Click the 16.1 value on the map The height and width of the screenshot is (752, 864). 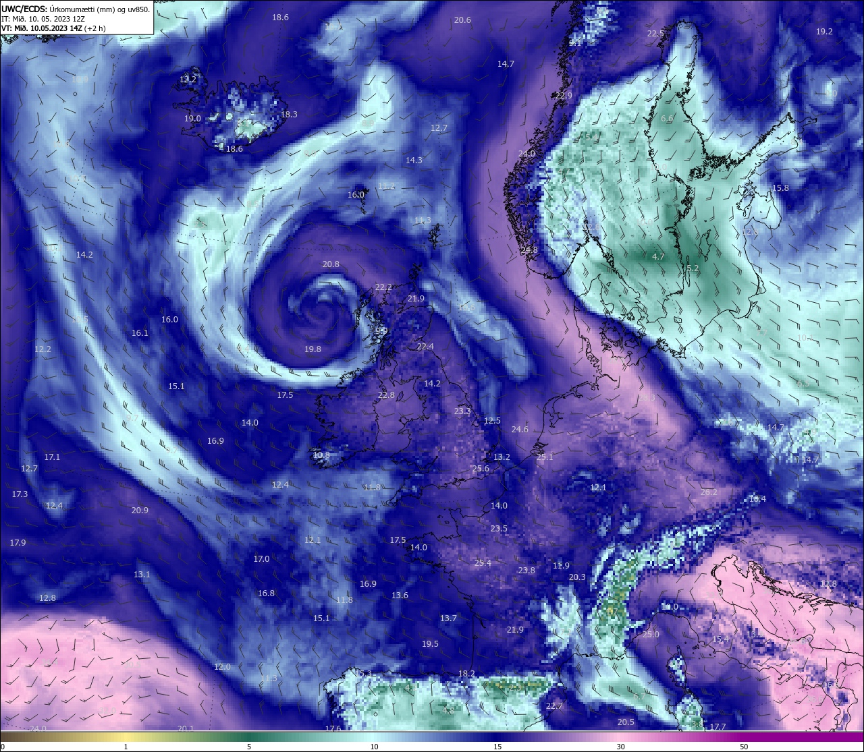coord(140,333)
